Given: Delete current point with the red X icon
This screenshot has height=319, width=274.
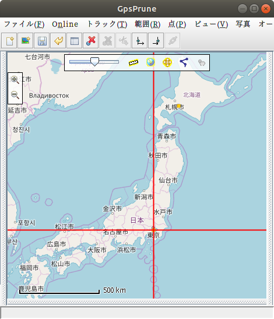Looking at the screenshot, I should coord(91,41).
